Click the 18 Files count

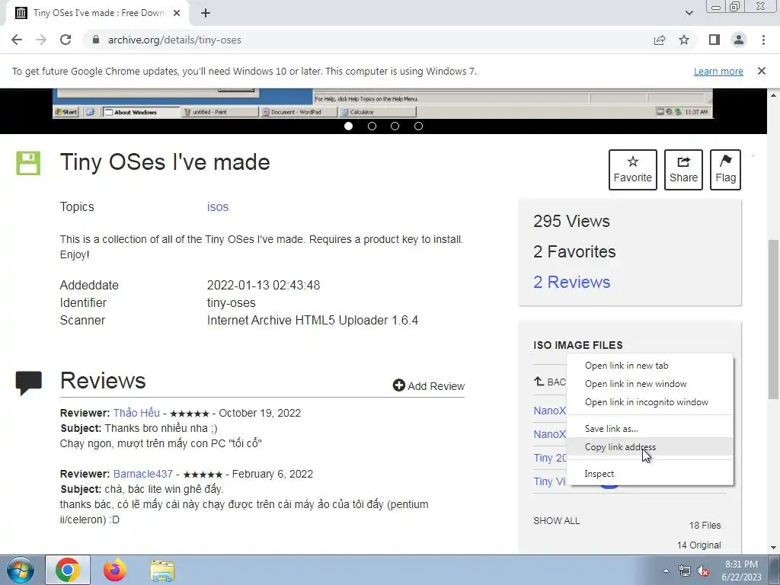click(705, 526)
